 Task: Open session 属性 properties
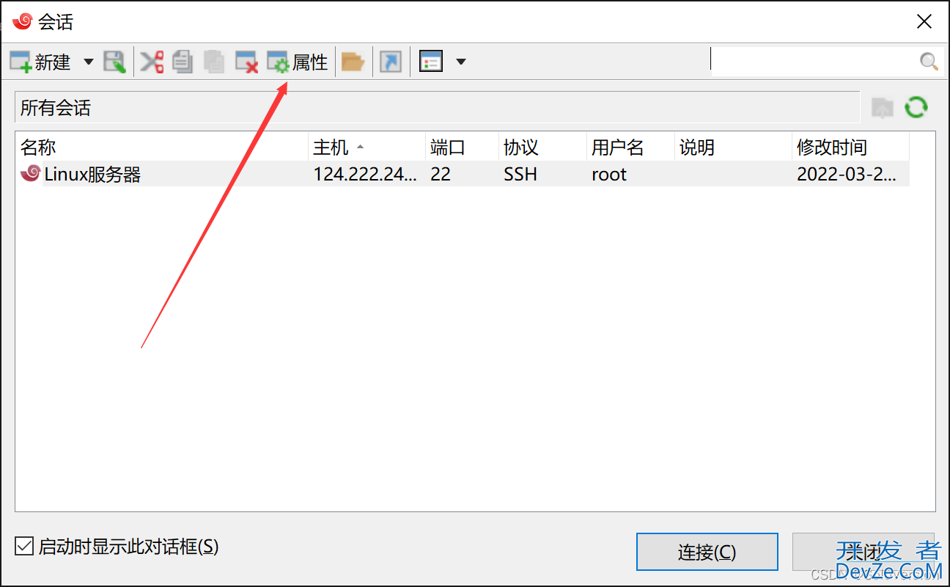tap(297, 62)
